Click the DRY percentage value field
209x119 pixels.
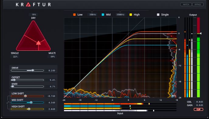click(x=33, y=15)
